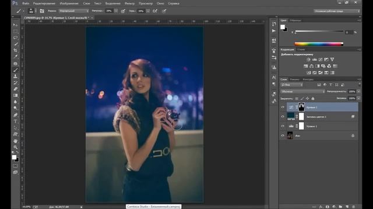The width and height of the screenshot is (373, 209).
Task: Add a Brightness/Contrast adjustment
Action: 308,59
